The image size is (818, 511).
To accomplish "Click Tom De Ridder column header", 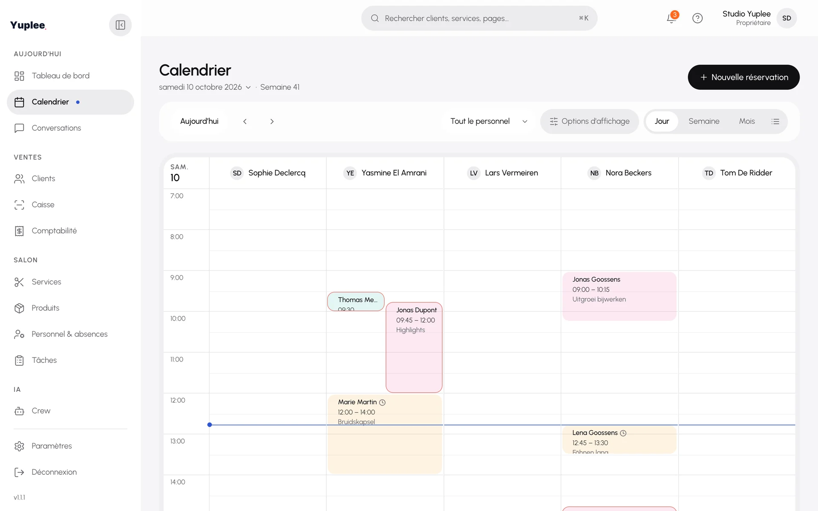I will pos(737,173).
